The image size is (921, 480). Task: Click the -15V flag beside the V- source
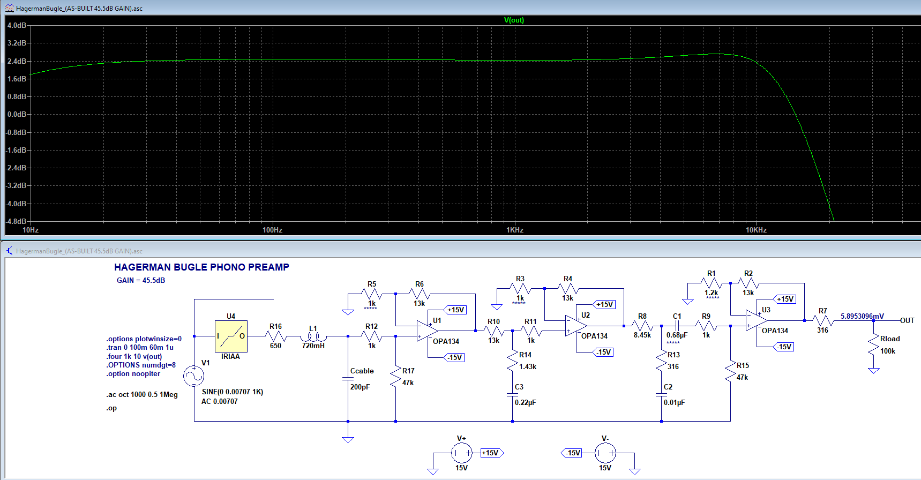tap(572, 453)
